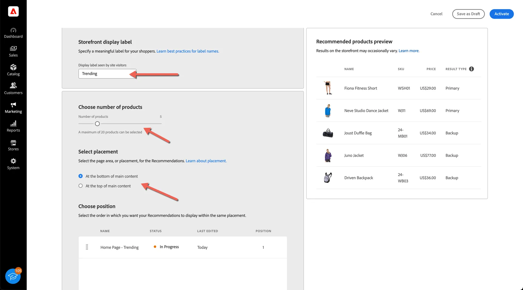Go to the Catalog sidebar icon
This screenshot has height=290, width=523.
coord(13,67)
